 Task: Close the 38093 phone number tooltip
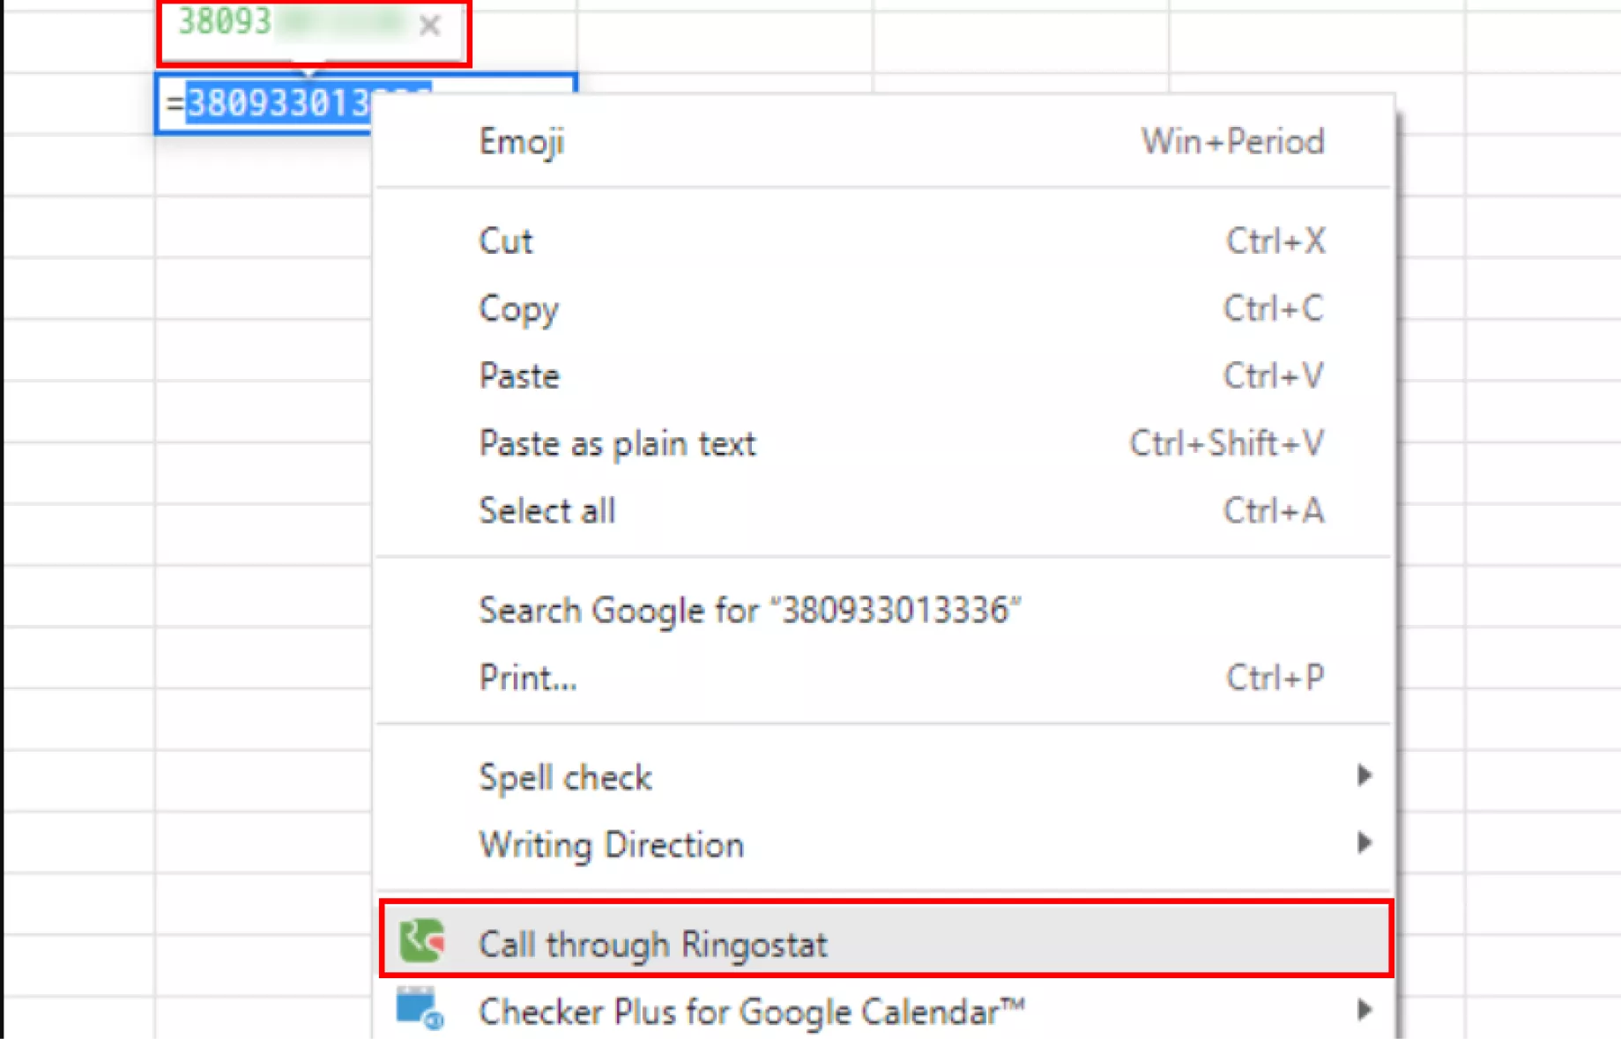[430, 26]
